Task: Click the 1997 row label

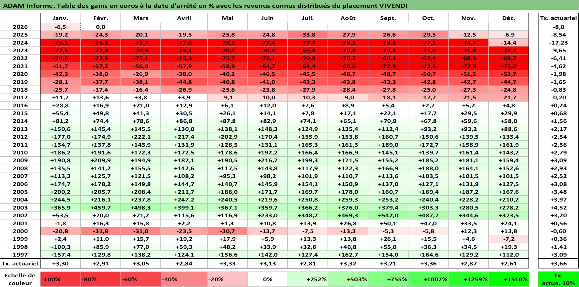Action: point(20,255)
